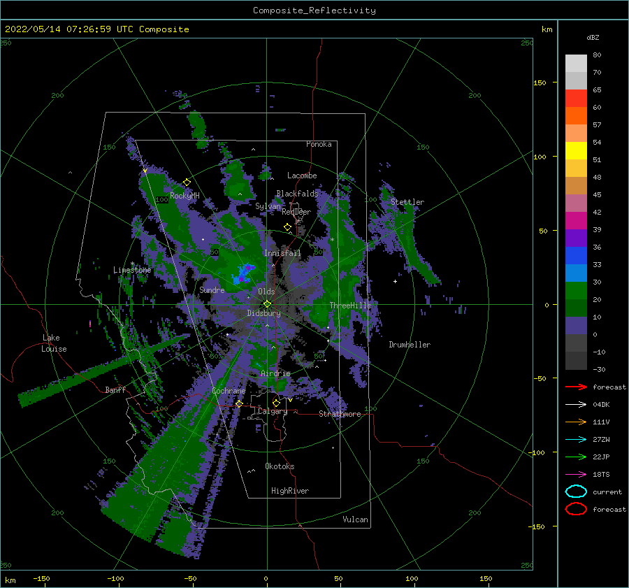Click the dBZ heading above the color scale
The width and height of the screenshot is (629, 588).
click(593, 37)
